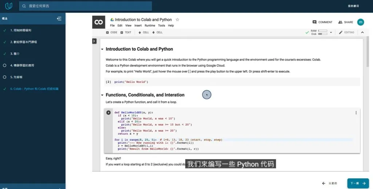Click the completed checkmark of lesson 3

click(x=4, y=54)
